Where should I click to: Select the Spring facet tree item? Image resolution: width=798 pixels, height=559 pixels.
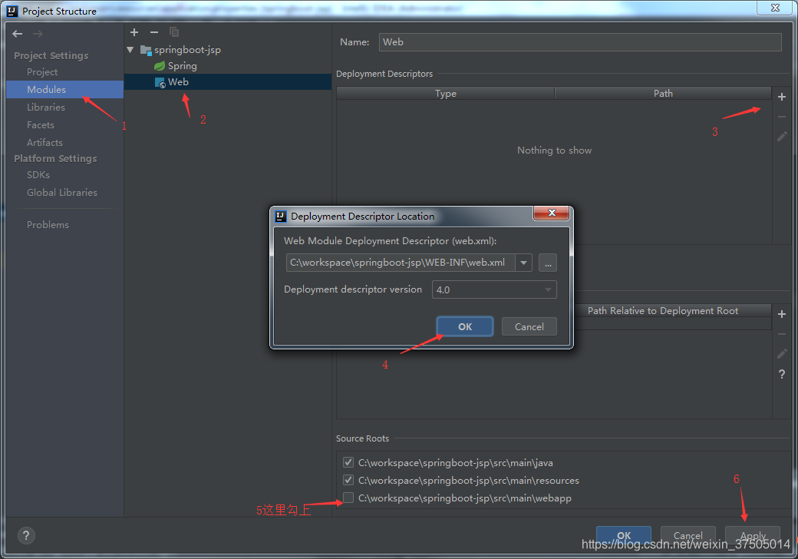[x=182, y=66]
